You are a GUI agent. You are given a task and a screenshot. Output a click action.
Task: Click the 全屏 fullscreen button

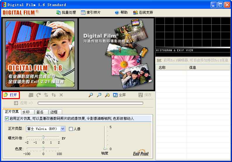pos(119,95)
